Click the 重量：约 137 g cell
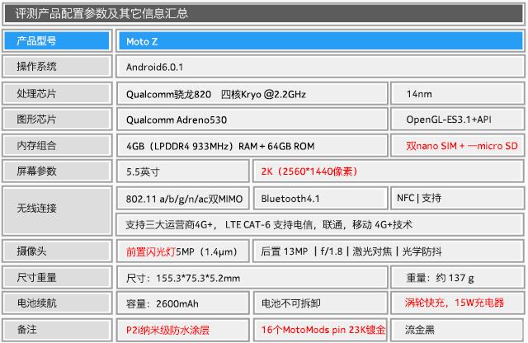This screenshot has width=528, height=343. point(457,277)
